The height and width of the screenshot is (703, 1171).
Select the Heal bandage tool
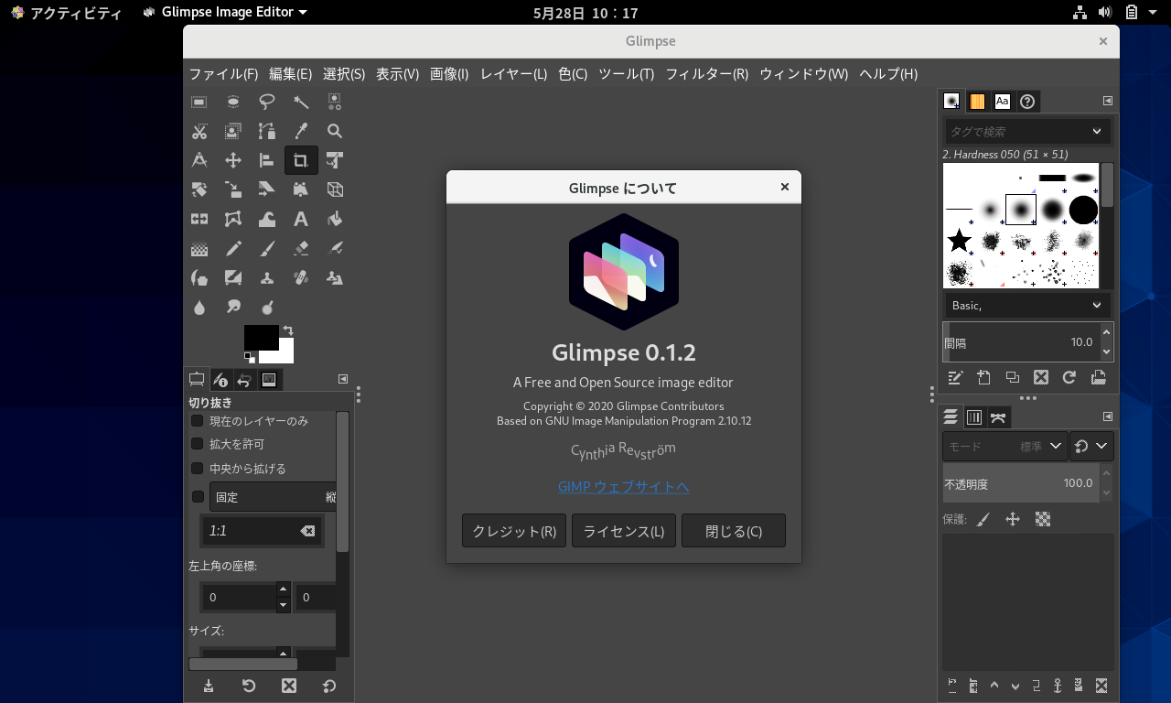coord(301,277)
